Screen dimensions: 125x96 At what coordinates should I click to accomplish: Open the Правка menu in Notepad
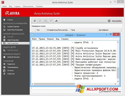[42, 39]
